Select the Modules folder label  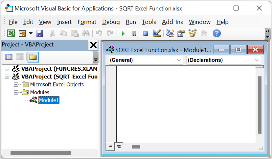40,92
